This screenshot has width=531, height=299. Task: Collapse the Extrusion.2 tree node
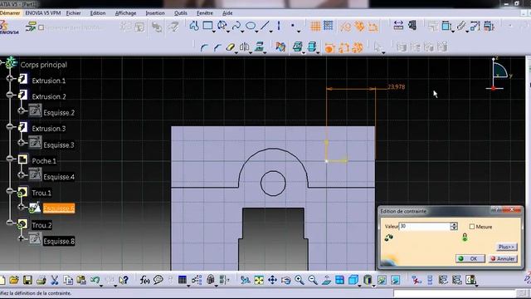pyautogui.click(x=10, y=95)
